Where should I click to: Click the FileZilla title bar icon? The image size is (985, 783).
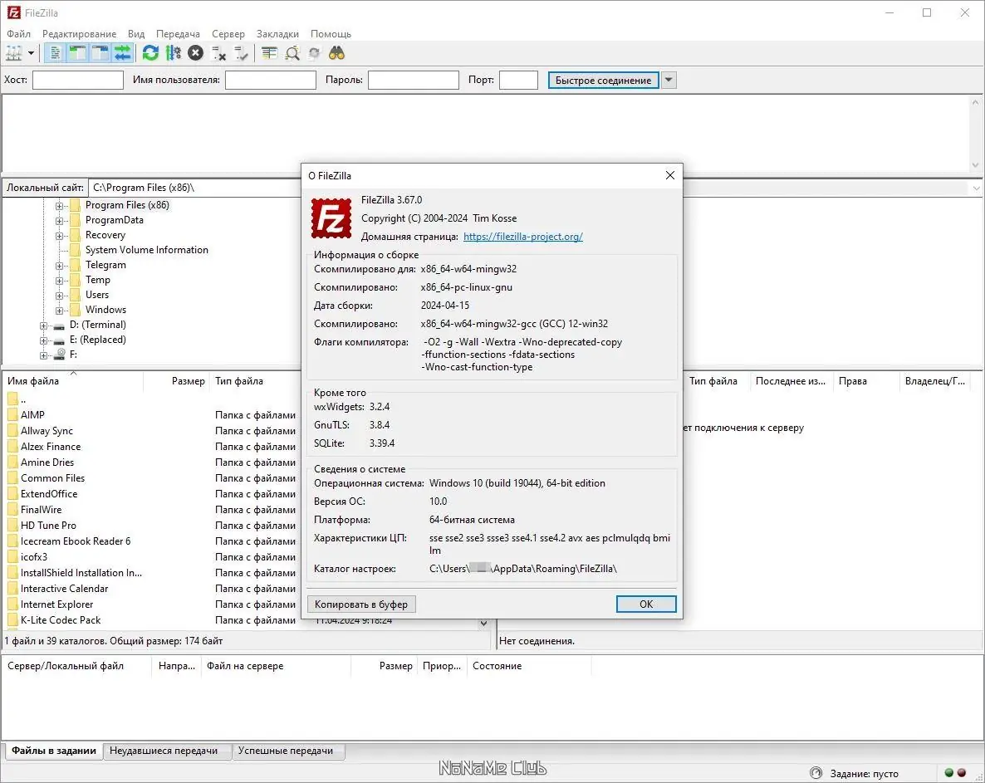[13, 12]
